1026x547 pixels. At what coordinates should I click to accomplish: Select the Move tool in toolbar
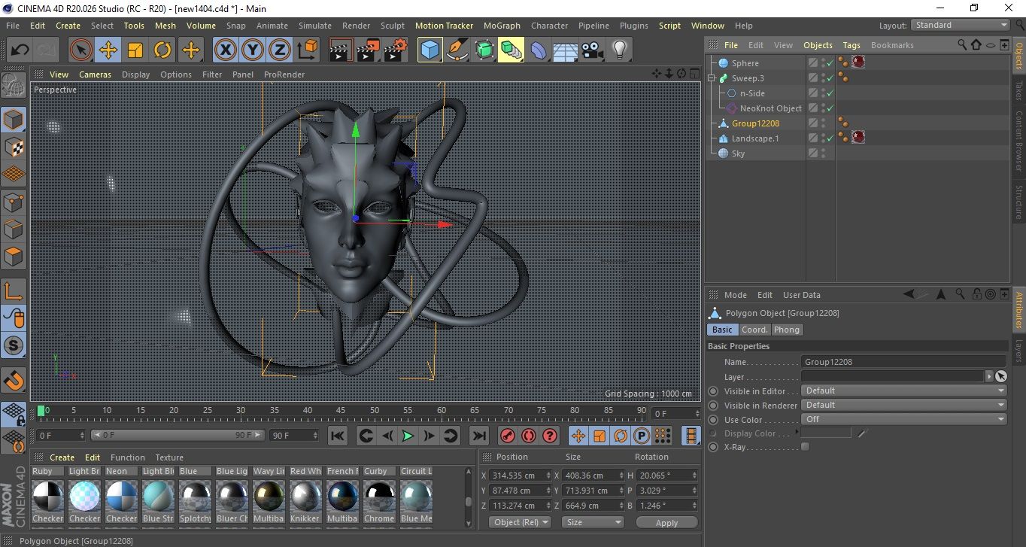[108, 50]
